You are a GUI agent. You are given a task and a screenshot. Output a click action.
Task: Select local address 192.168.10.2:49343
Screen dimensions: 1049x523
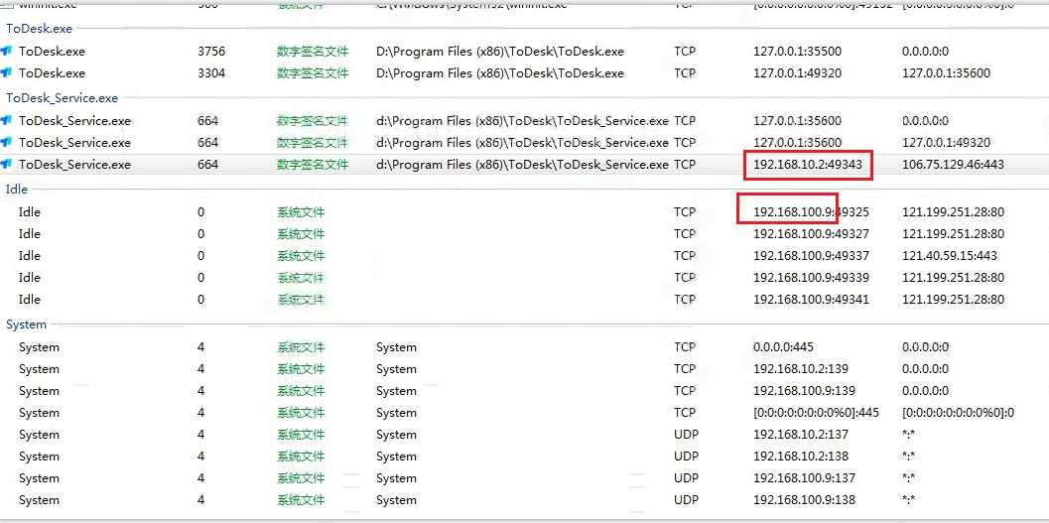click(808, 164)
